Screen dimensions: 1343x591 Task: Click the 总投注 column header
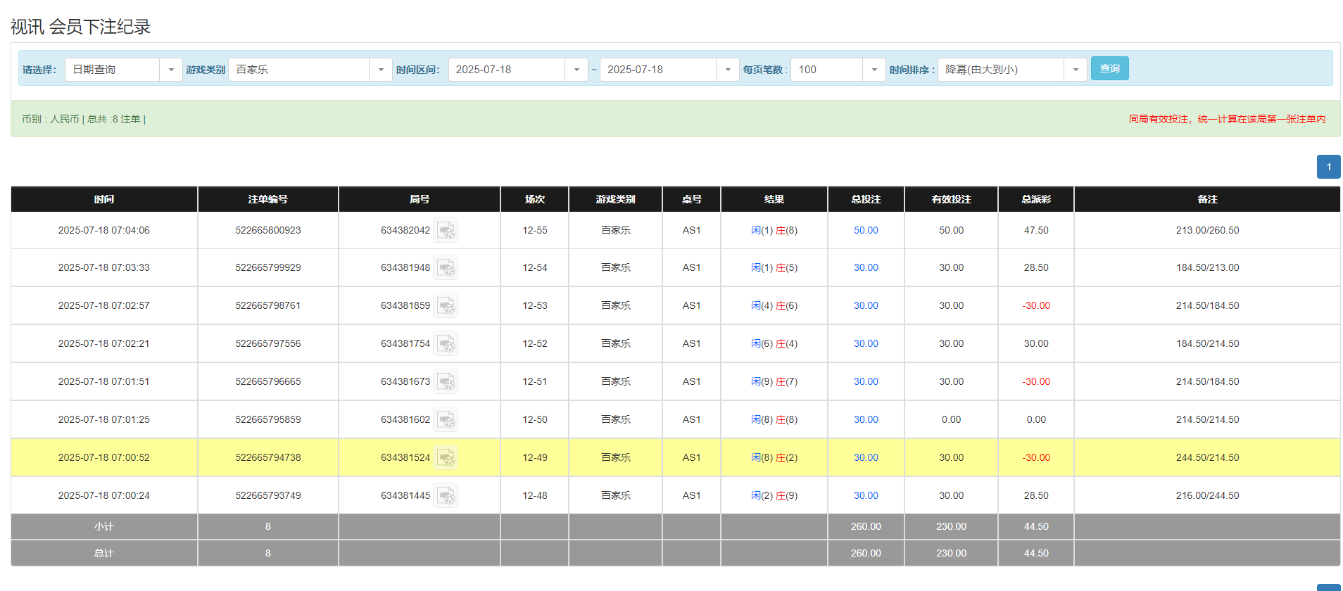[866, 199]
